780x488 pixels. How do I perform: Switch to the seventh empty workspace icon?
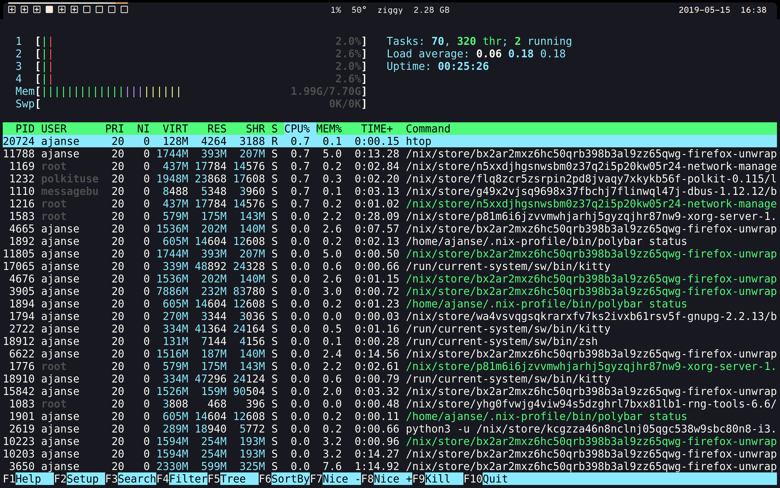tap(87, 10)
